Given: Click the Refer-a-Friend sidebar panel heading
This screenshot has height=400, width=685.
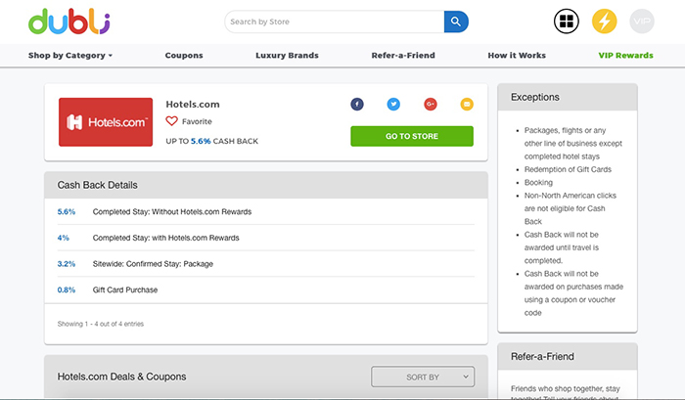Looking at the screenshot, I should coord(542,356).
